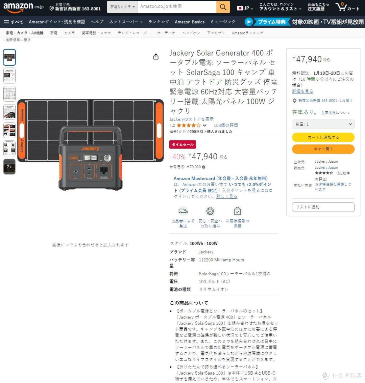Click the 販売元 Jackery Japan seller link
Screen dimensions: 365x383
click(326, 168)
